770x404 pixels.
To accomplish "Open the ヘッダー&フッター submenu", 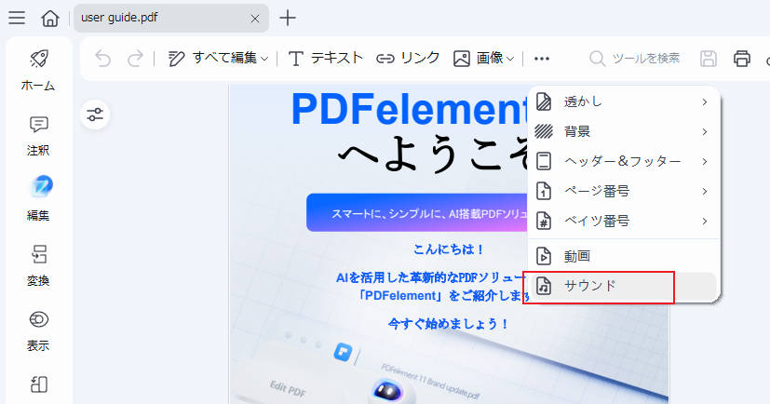I will 624,161.
